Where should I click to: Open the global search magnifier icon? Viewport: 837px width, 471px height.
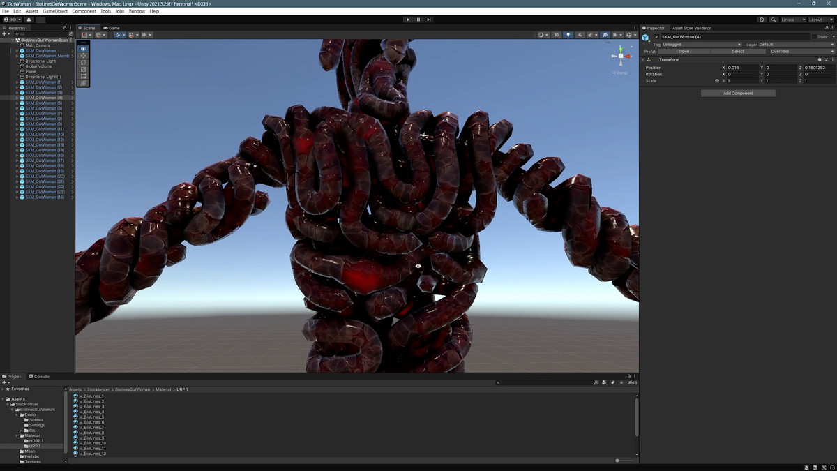click(x=774, y=20)
